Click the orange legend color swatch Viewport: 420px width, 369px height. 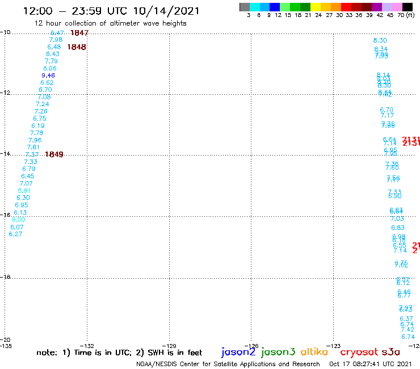click(336, 7)
